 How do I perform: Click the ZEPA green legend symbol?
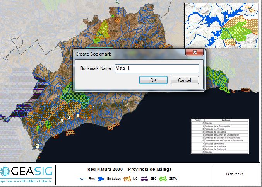coord(164,179)
